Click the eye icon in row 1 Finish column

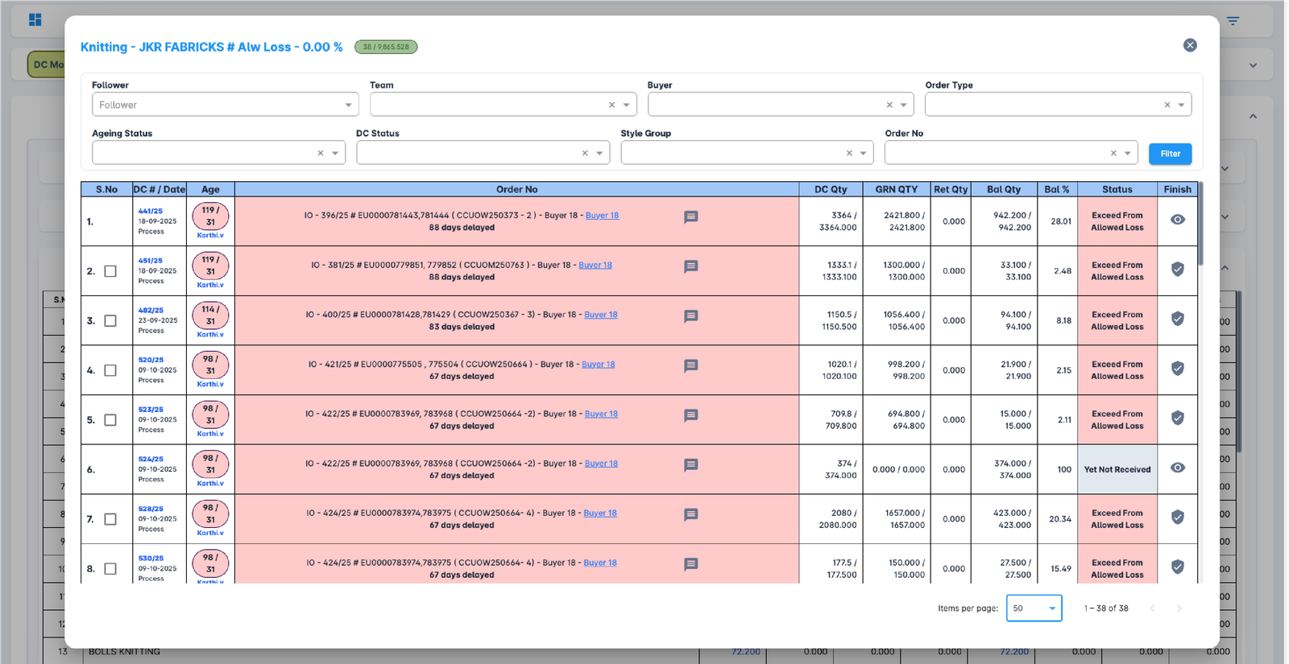(x=1177, y=220)
